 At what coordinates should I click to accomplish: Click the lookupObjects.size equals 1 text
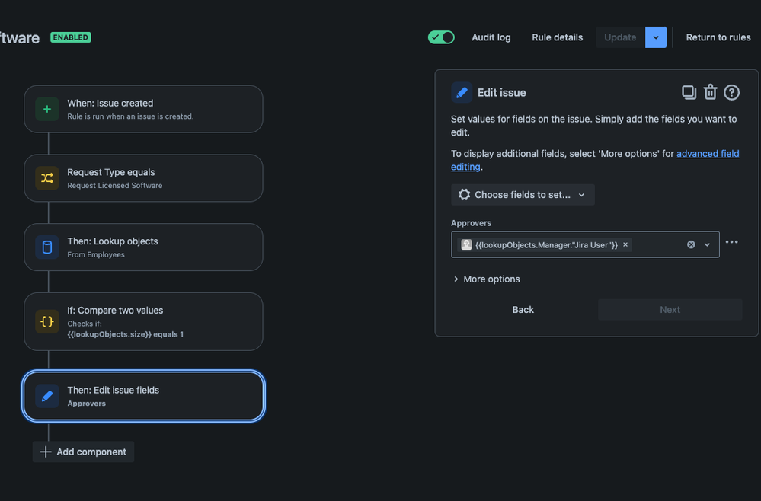[125, 334]
